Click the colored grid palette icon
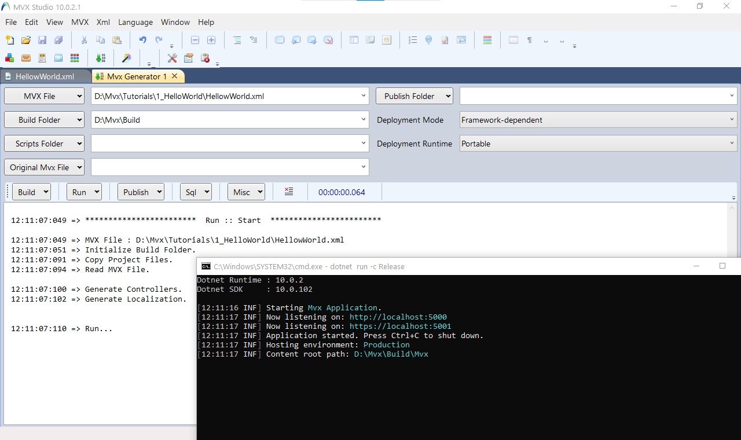 coord(75,58)
